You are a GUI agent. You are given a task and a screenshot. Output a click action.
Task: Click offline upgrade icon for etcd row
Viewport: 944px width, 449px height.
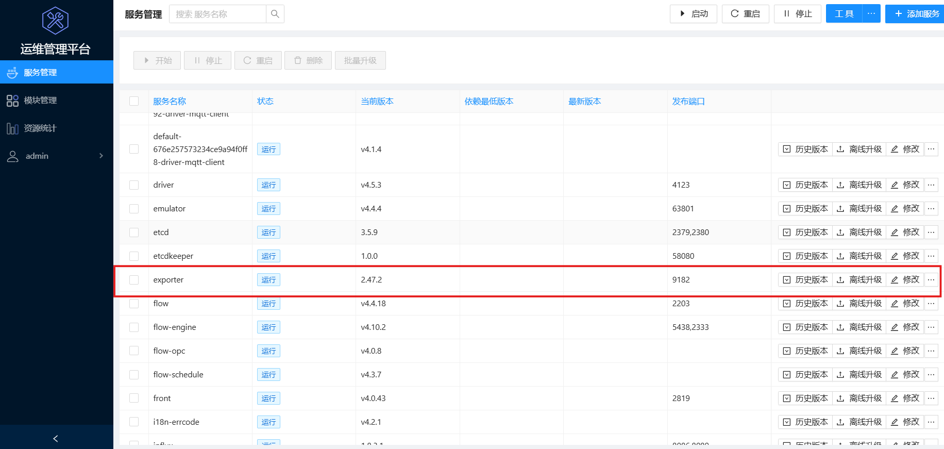tap(840, 232)
